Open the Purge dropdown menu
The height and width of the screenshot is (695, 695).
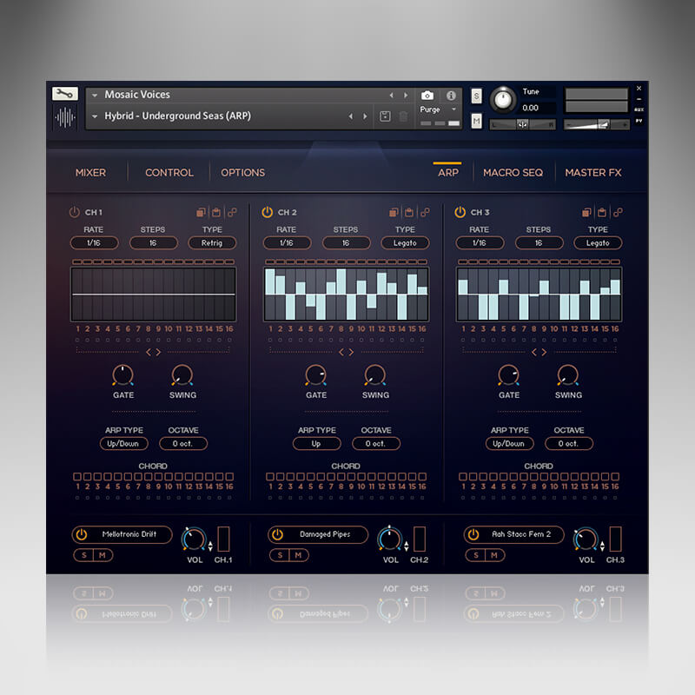tap(432, 109)
